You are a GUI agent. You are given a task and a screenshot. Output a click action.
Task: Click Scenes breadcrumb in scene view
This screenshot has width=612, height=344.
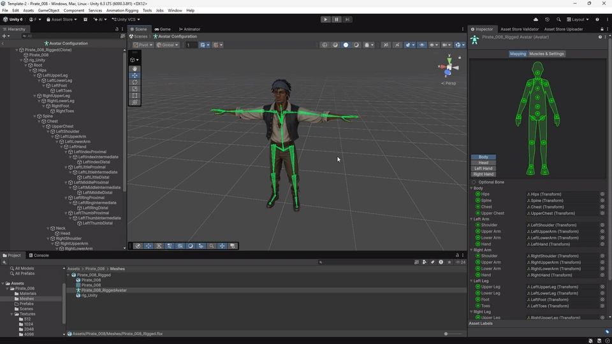(138, 36)
